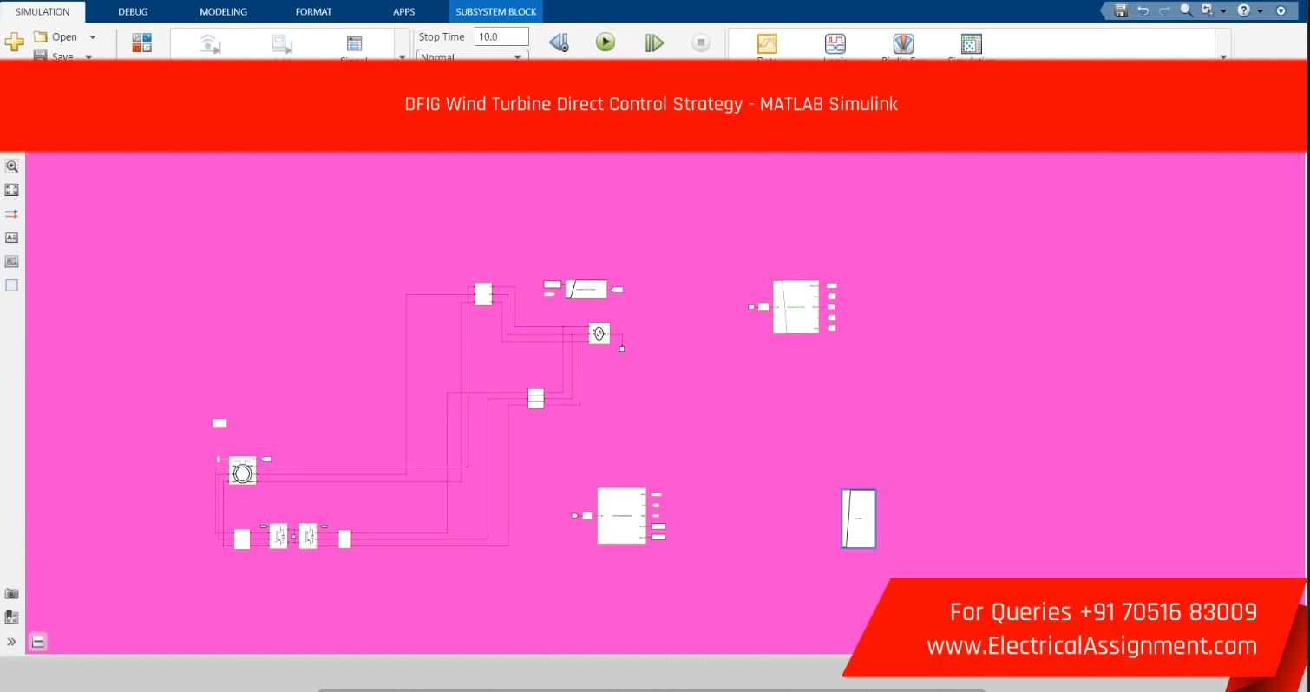Click the camera screenshot icon
The width and height of the screenshot is (1310, 692).
click(x=11, y=594)
